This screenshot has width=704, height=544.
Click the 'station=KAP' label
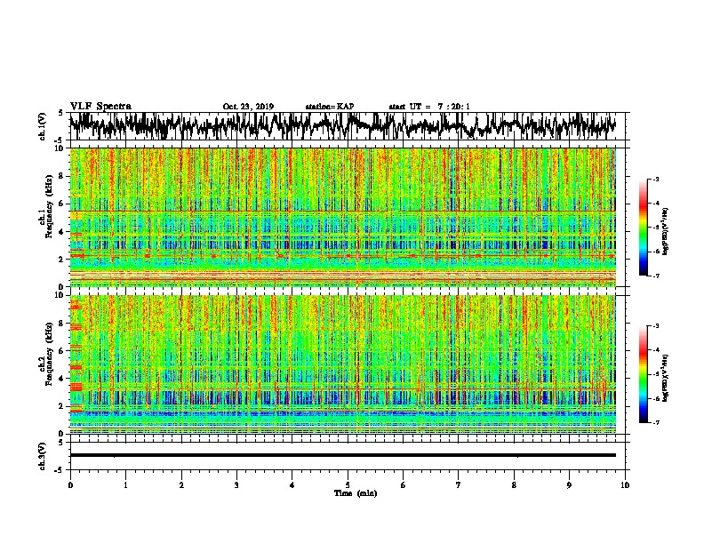[x=330, y=107]
